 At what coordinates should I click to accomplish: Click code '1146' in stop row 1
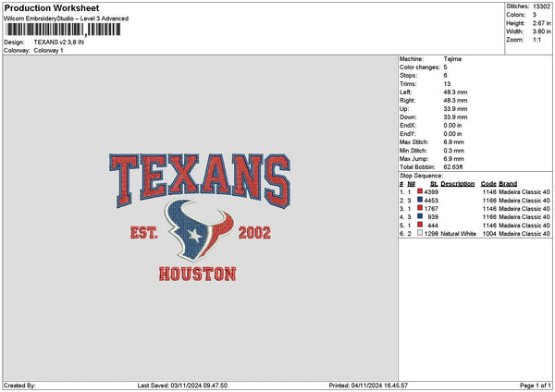(x=489, y=192)
